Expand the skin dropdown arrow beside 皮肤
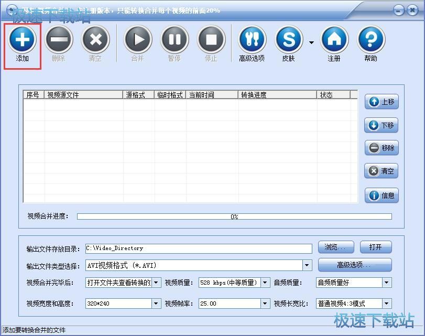Image resolution: width=425 pixels, height=336 pixels. (x=311, y=42)
